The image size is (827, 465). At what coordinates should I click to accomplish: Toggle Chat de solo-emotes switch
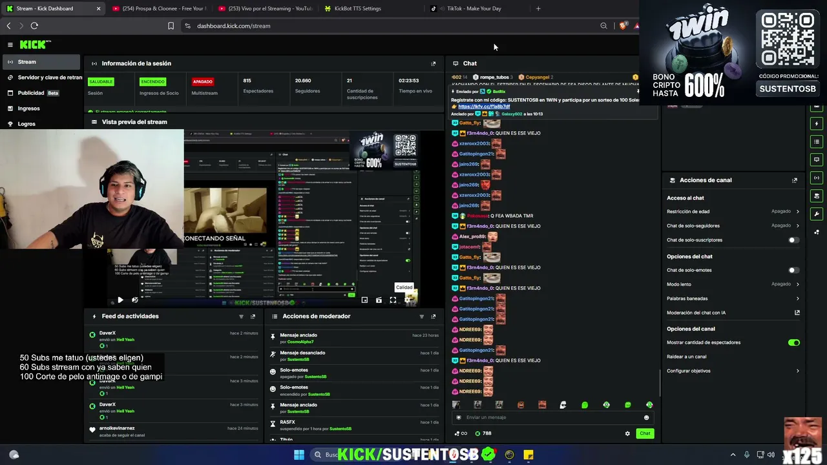pyautogui.click(x=793, y=270)
